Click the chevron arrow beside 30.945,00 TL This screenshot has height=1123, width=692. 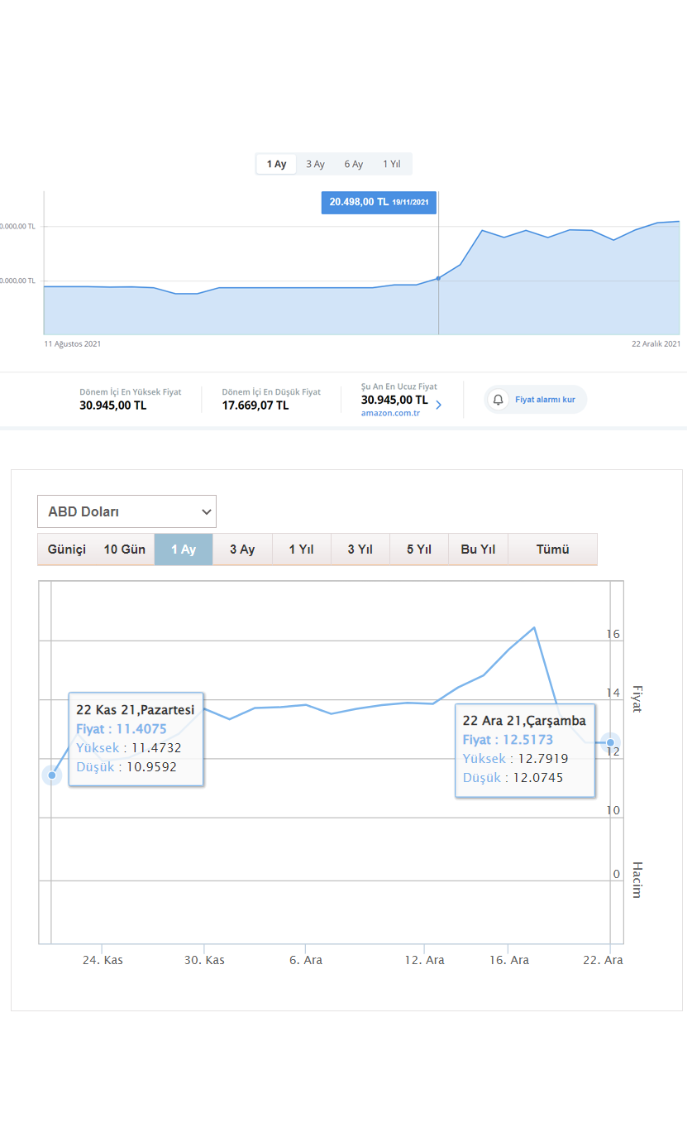click(438, 406)
